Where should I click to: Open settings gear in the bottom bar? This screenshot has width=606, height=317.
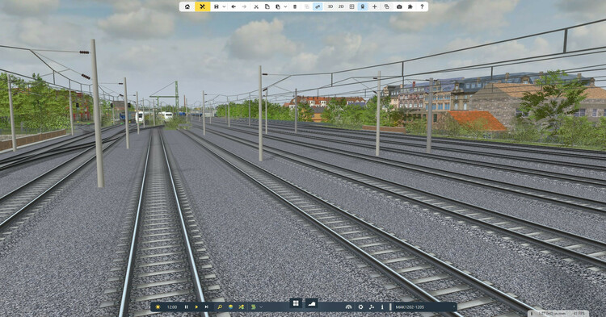point(360,307)
